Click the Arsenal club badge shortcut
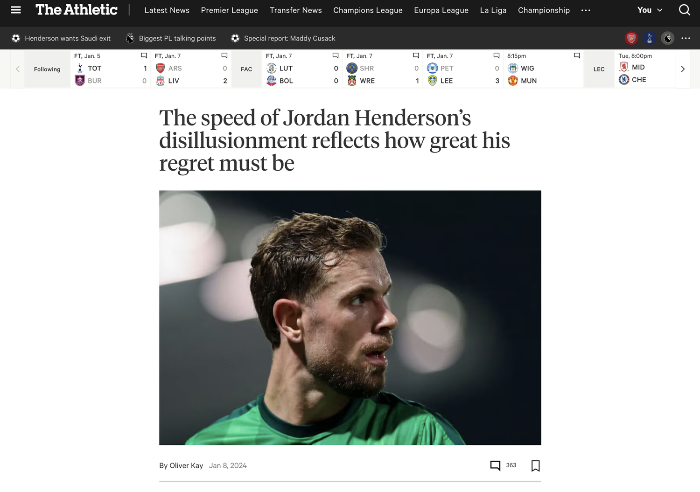Image resolution: width=700 pixels, height=492 pixels. 631,38
